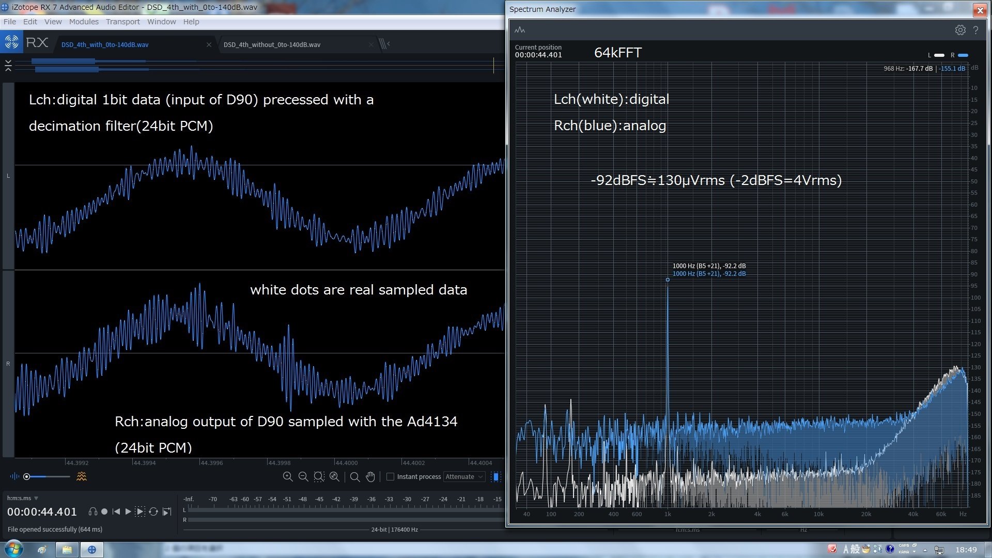Image resolution: width=992 pixels, height=558 pixels.
Task: Click the network tray icon
Action: pyautogui.click(x=939, y=550)
